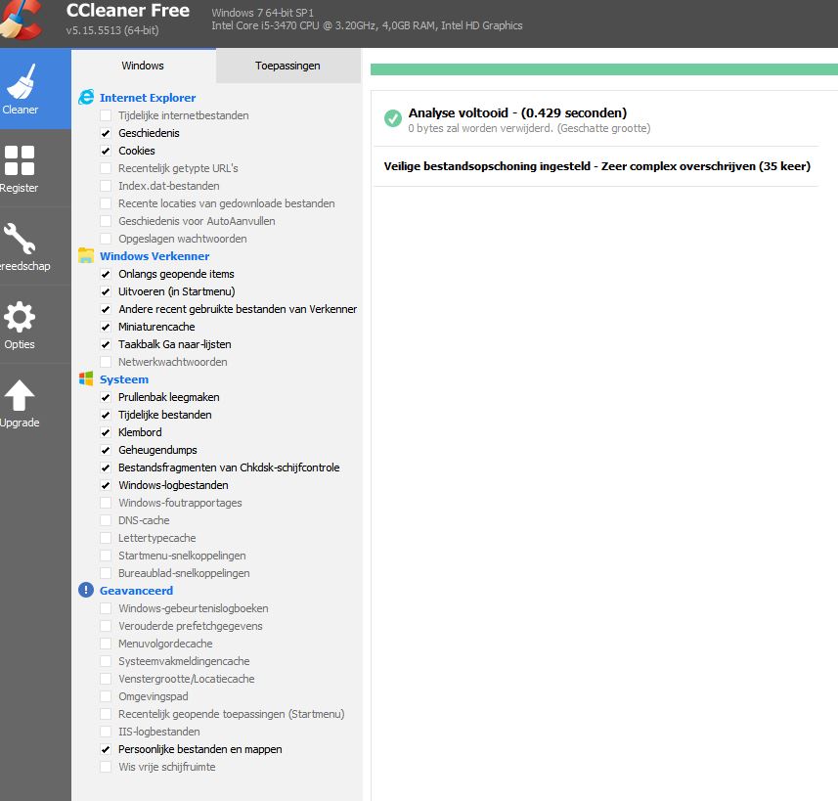Viewport: 838px width, 801px height.
Task: Click the 'Windows 7 64-bit SP1' system info
Action: 262,13
